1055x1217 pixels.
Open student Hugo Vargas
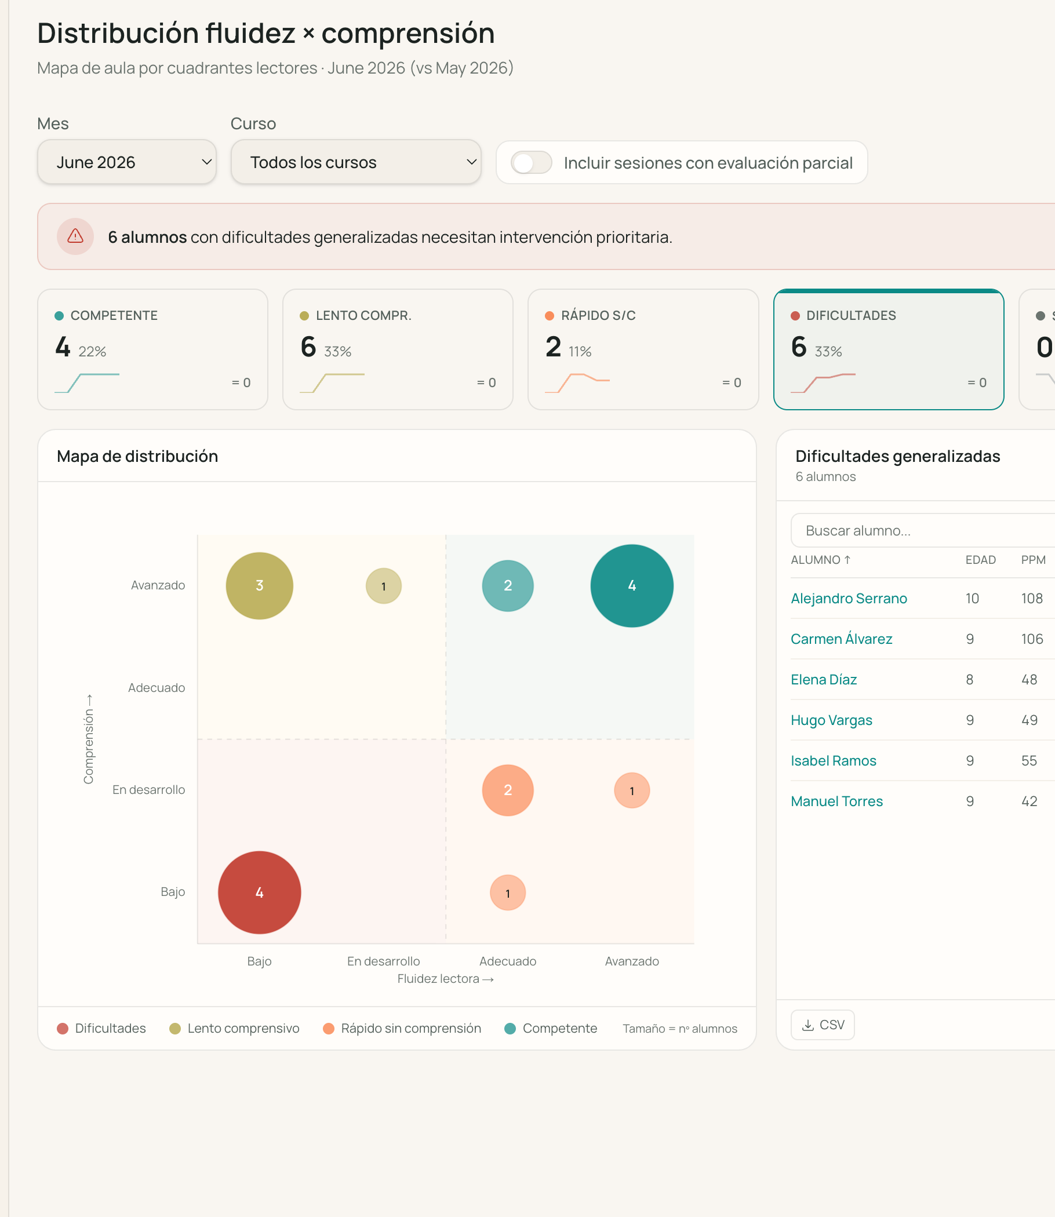click(831, 720)
